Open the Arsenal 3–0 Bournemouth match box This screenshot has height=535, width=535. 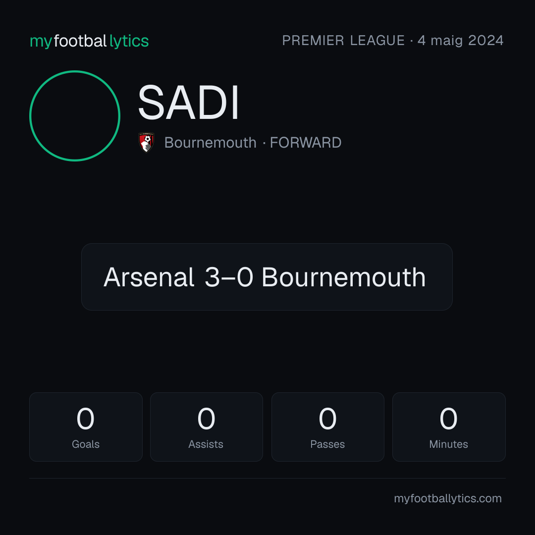click(267, 277)
